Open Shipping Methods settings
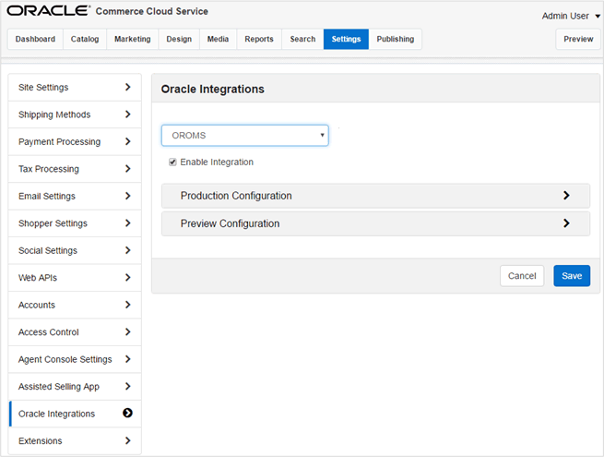 point(75,114)
